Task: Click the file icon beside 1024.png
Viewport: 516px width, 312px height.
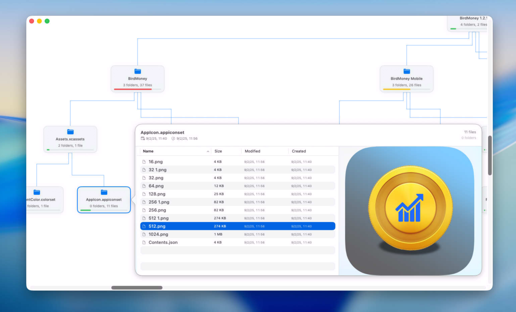Action: (144, 234)
